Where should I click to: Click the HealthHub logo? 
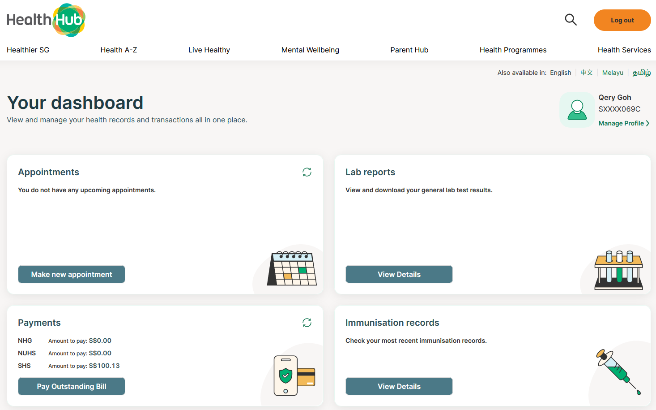(x=45, y=20)
